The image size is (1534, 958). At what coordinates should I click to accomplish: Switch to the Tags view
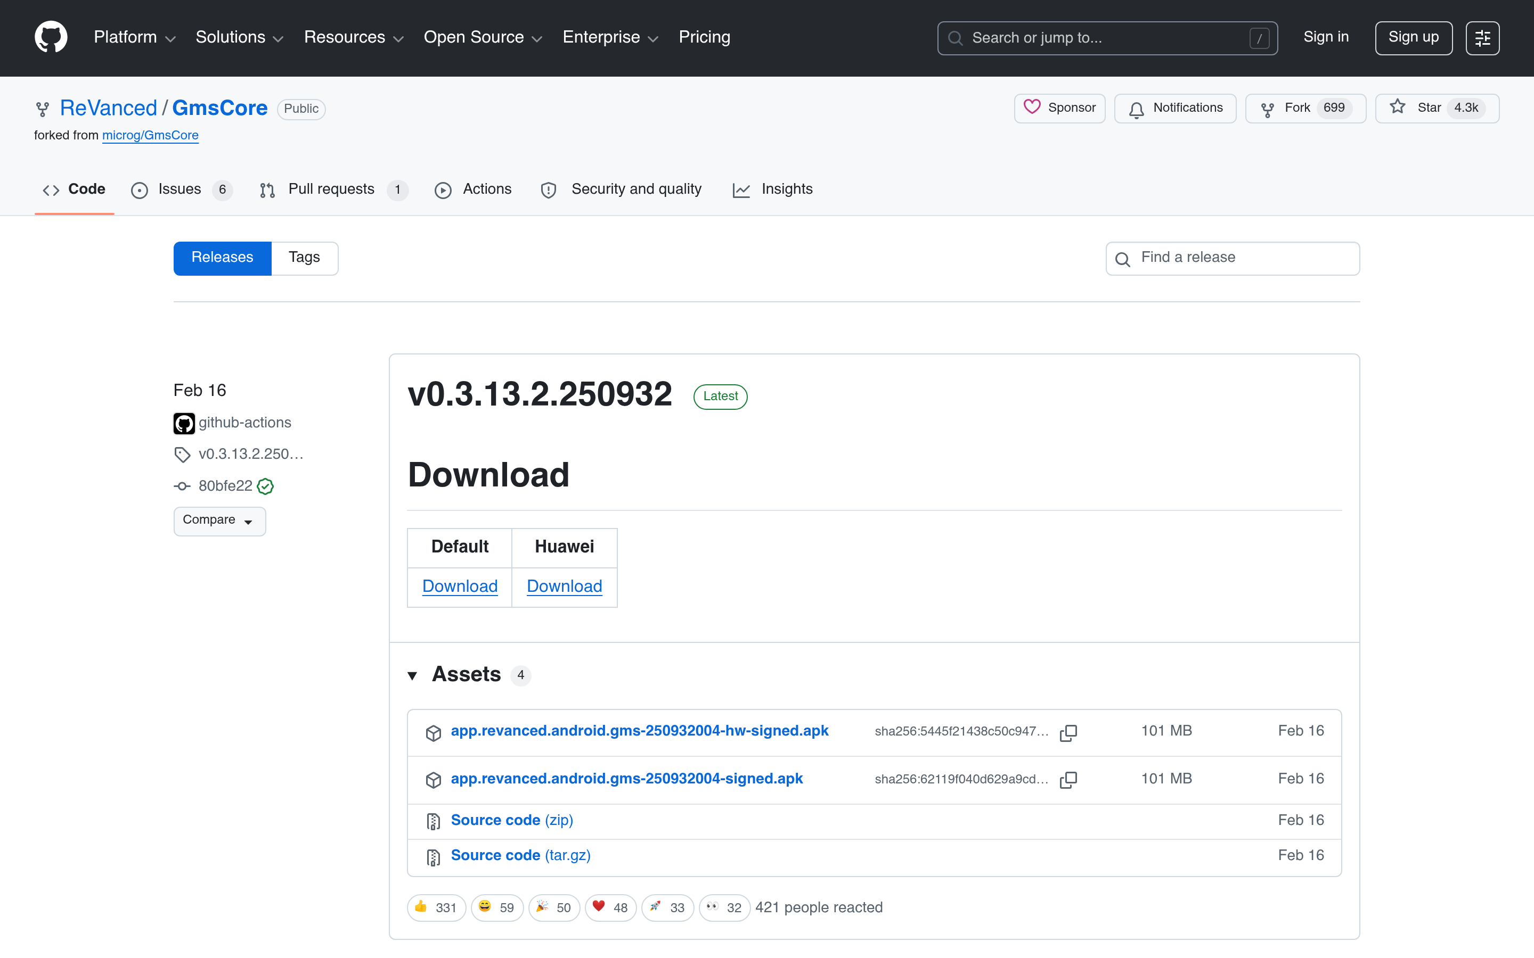(304, 258)
